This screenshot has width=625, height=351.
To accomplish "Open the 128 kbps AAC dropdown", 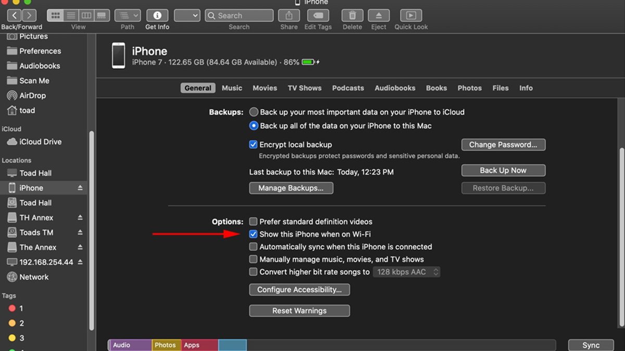I will [x=406, y=271].
